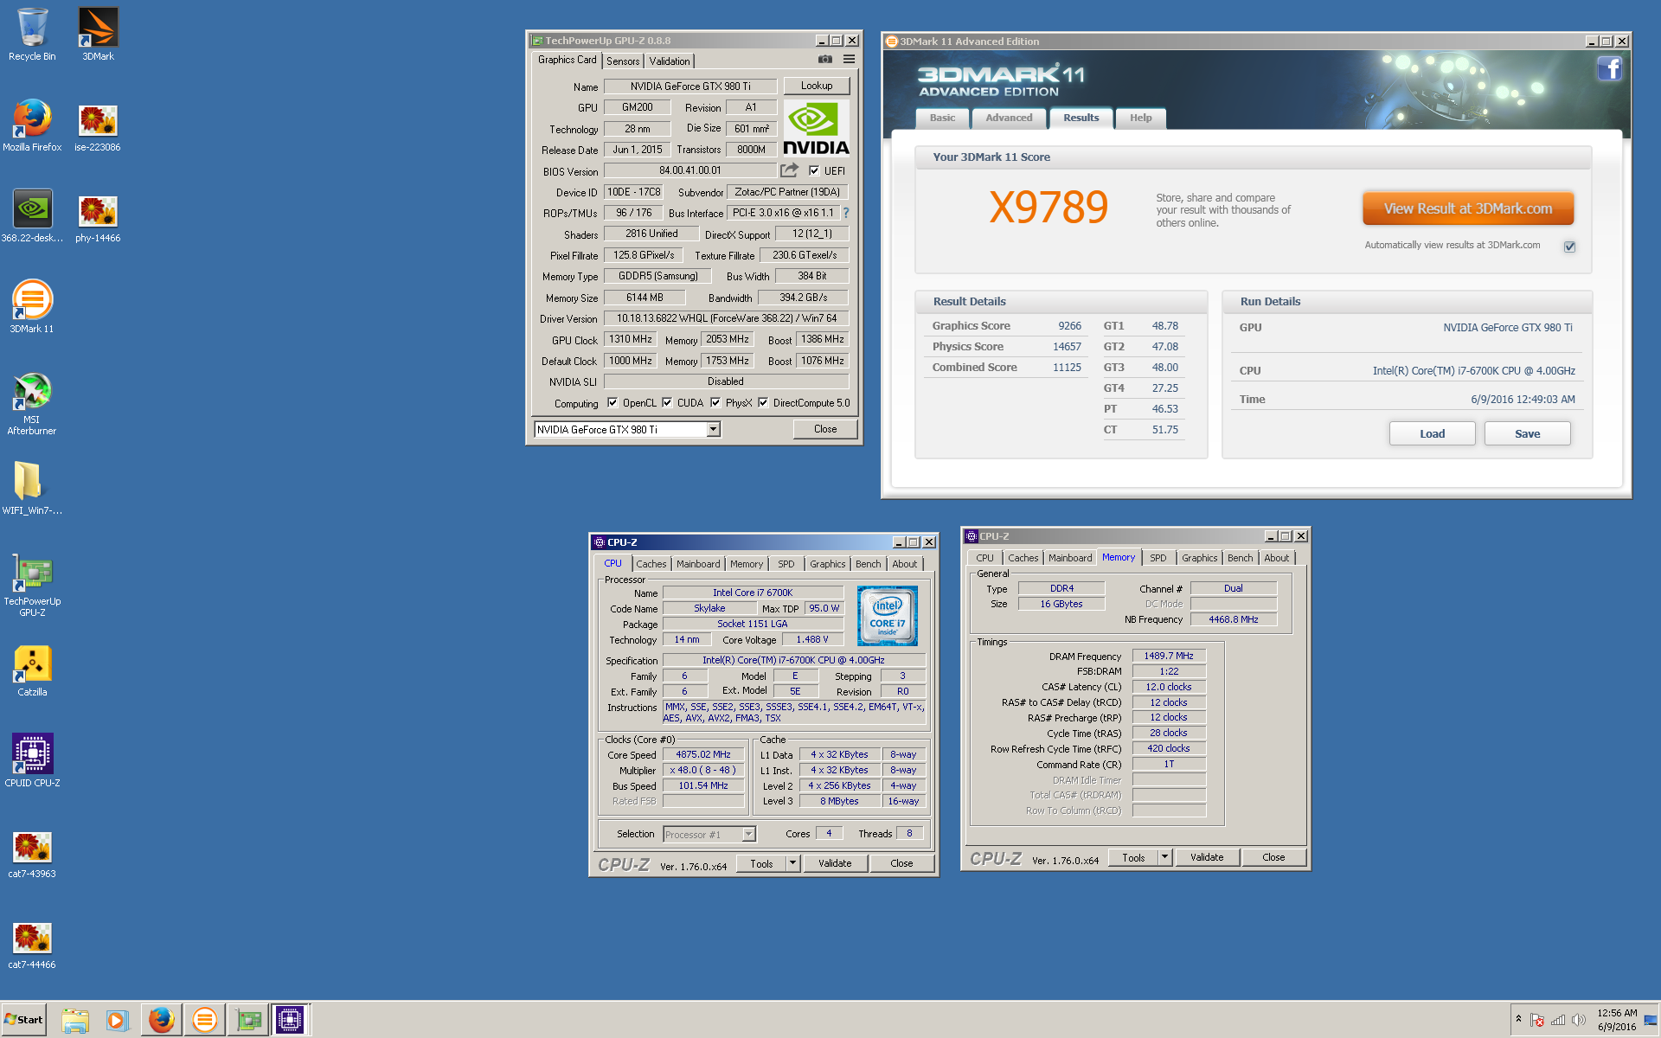Select the cat7-43963 image file icon
The width and height of the screenshot is (1661, 1038).
pos(32,855)
